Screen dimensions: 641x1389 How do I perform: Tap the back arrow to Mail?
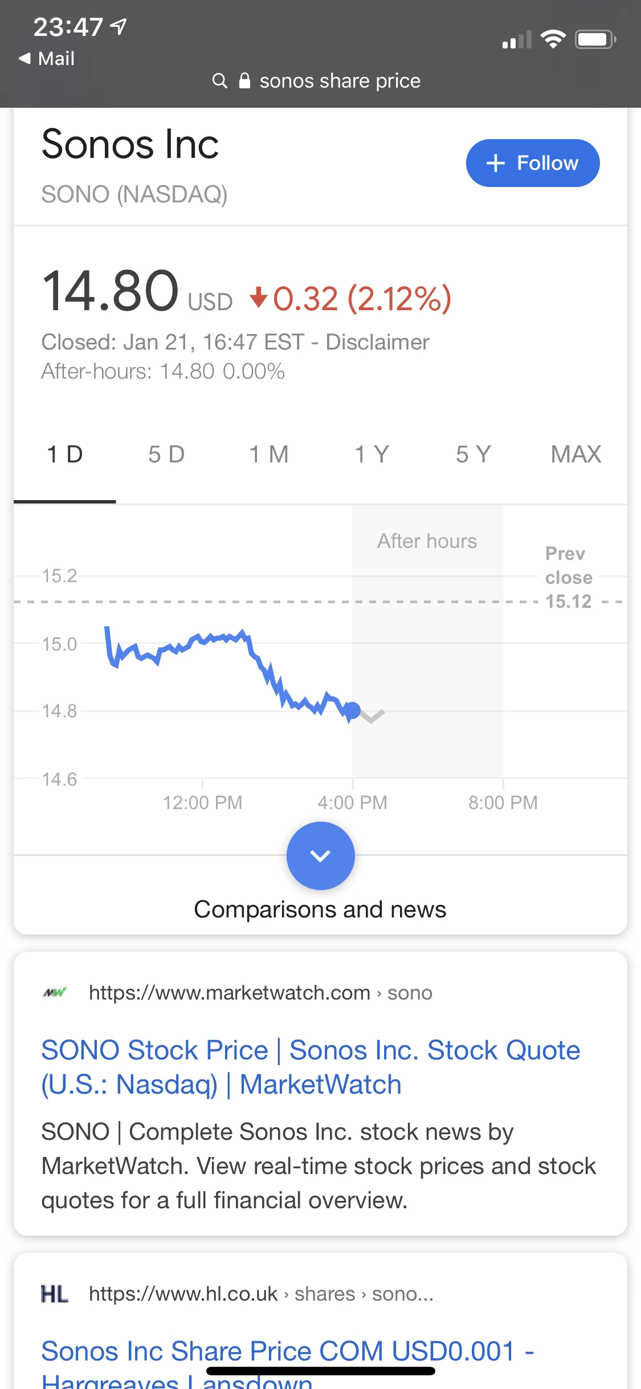coord(25,58)
